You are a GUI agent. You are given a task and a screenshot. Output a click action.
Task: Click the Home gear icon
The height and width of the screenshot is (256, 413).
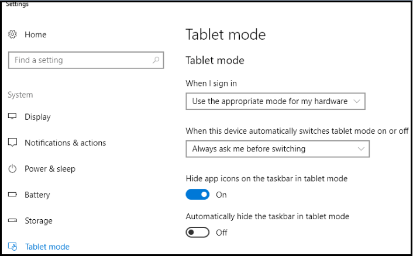pos(12,34)
